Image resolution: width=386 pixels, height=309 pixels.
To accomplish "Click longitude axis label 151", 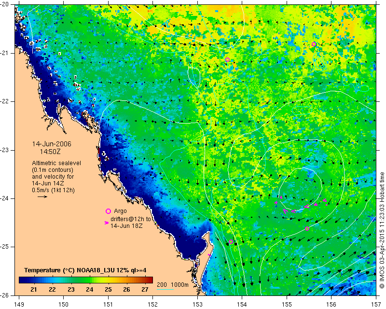I will click(108, 305).
